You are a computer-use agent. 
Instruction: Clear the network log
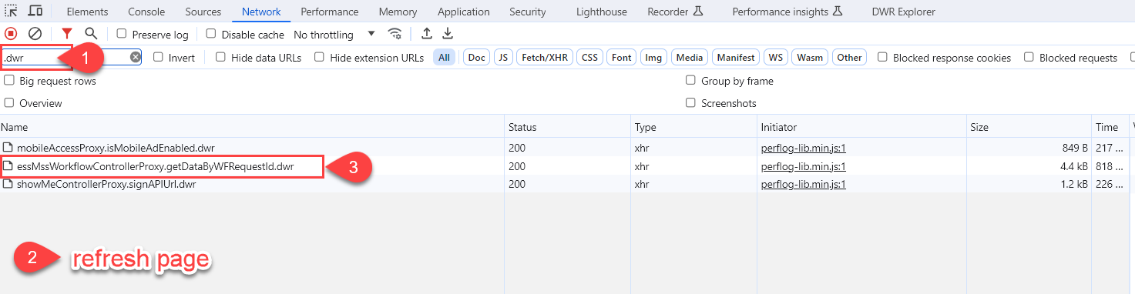[35, 34]
